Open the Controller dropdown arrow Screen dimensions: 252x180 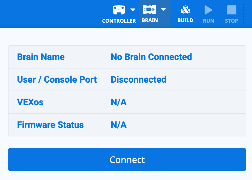(132, 9)
